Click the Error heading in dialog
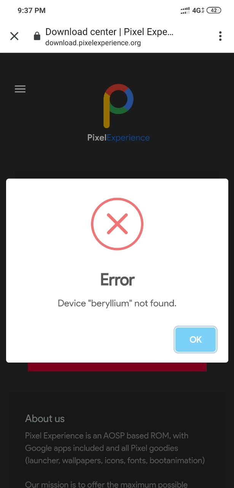This screenshot has width=234, height=488. (x=117, y=280)
